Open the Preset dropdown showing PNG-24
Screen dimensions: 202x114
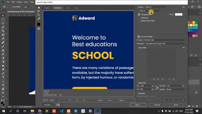point(156,7)
